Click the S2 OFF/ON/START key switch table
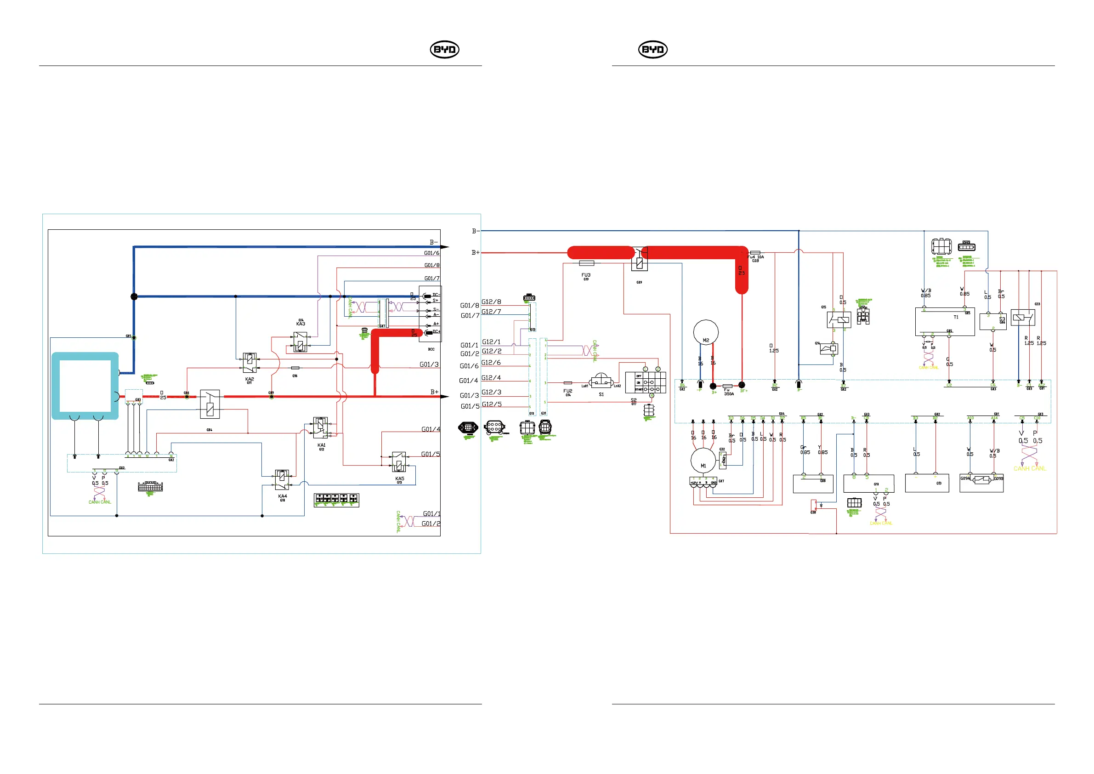1094x774 pixels. (x=645, y=382)
